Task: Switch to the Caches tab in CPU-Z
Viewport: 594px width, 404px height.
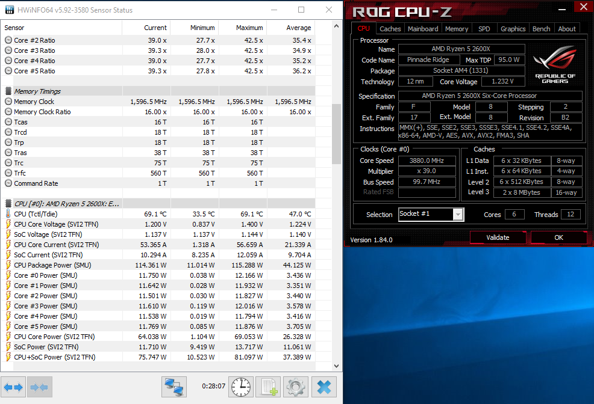Action: click(x=390, y=29)
